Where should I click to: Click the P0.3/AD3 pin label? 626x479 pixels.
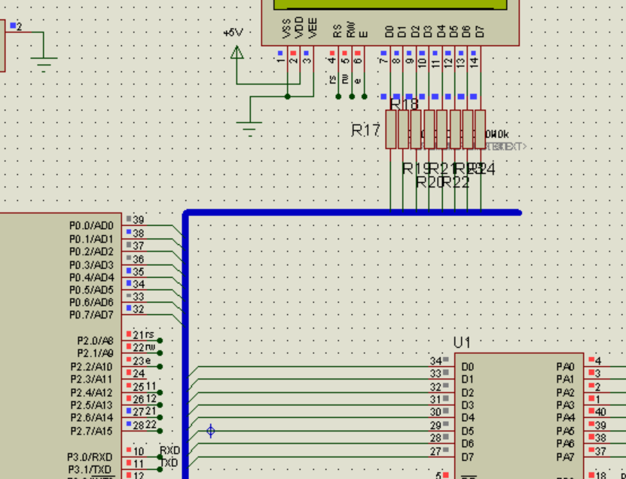91,265
